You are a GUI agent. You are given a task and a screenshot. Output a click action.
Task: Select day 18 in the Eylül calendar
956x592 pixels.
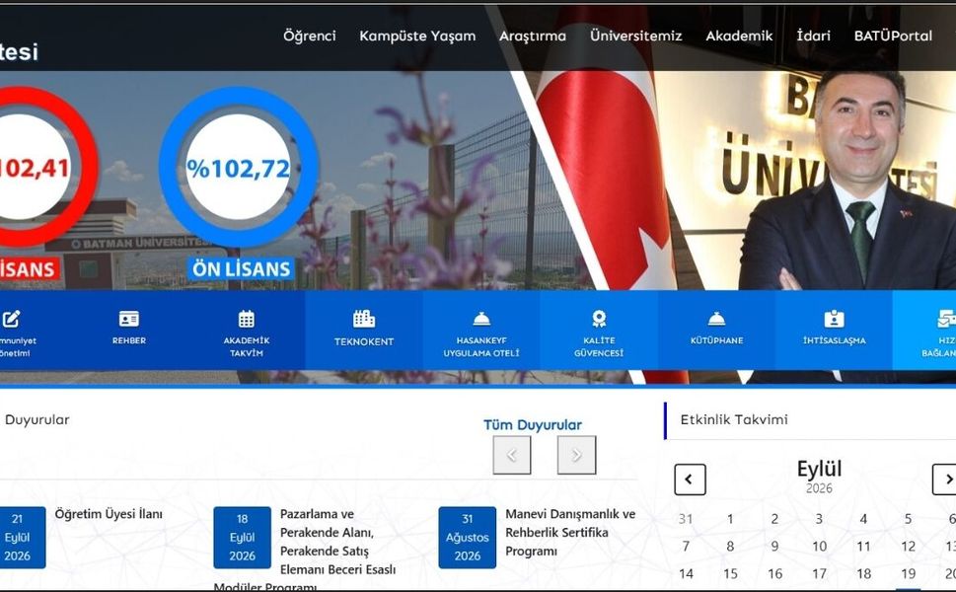point(863,574)
